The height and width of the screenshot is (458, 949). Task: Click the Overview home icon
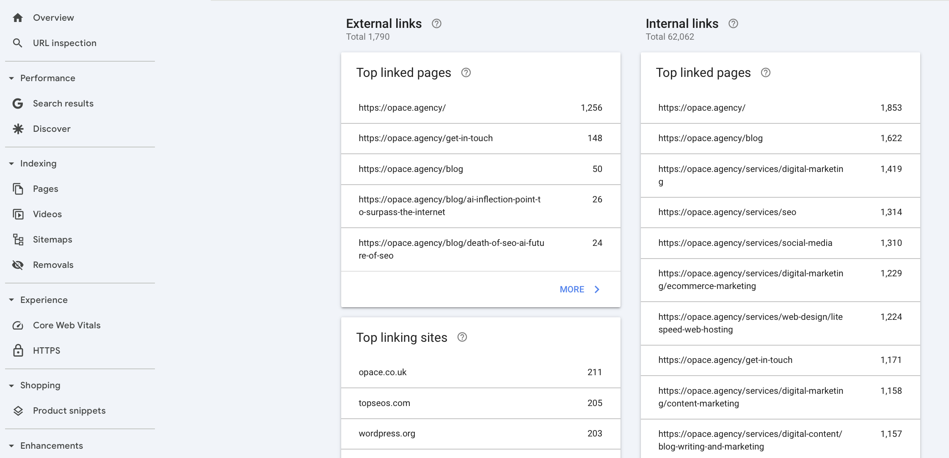click(17, 17)
